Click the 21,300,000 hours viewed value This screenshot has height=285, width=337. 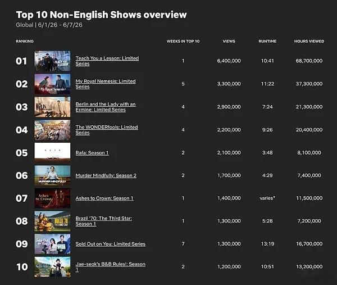309,107
